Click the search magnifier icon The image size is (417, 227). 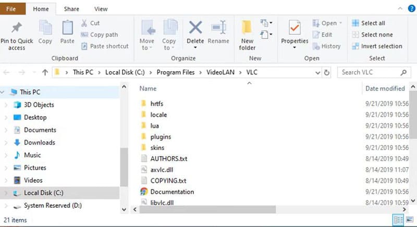coord(403,72)
